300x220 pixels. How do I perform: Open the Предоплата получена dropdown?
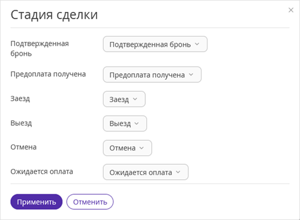coord(152,75)
